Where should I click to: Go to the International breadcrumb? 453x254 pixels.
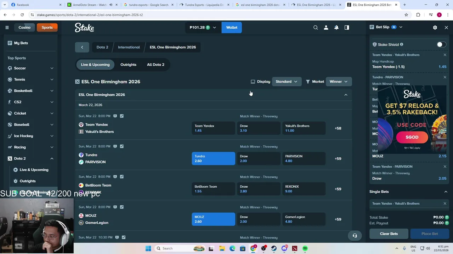coord(129,47)
